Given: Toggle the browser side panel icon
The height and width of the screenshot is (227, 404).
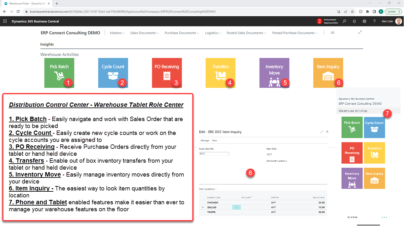Looking at the screenshot, I should [x=374, y=11].
